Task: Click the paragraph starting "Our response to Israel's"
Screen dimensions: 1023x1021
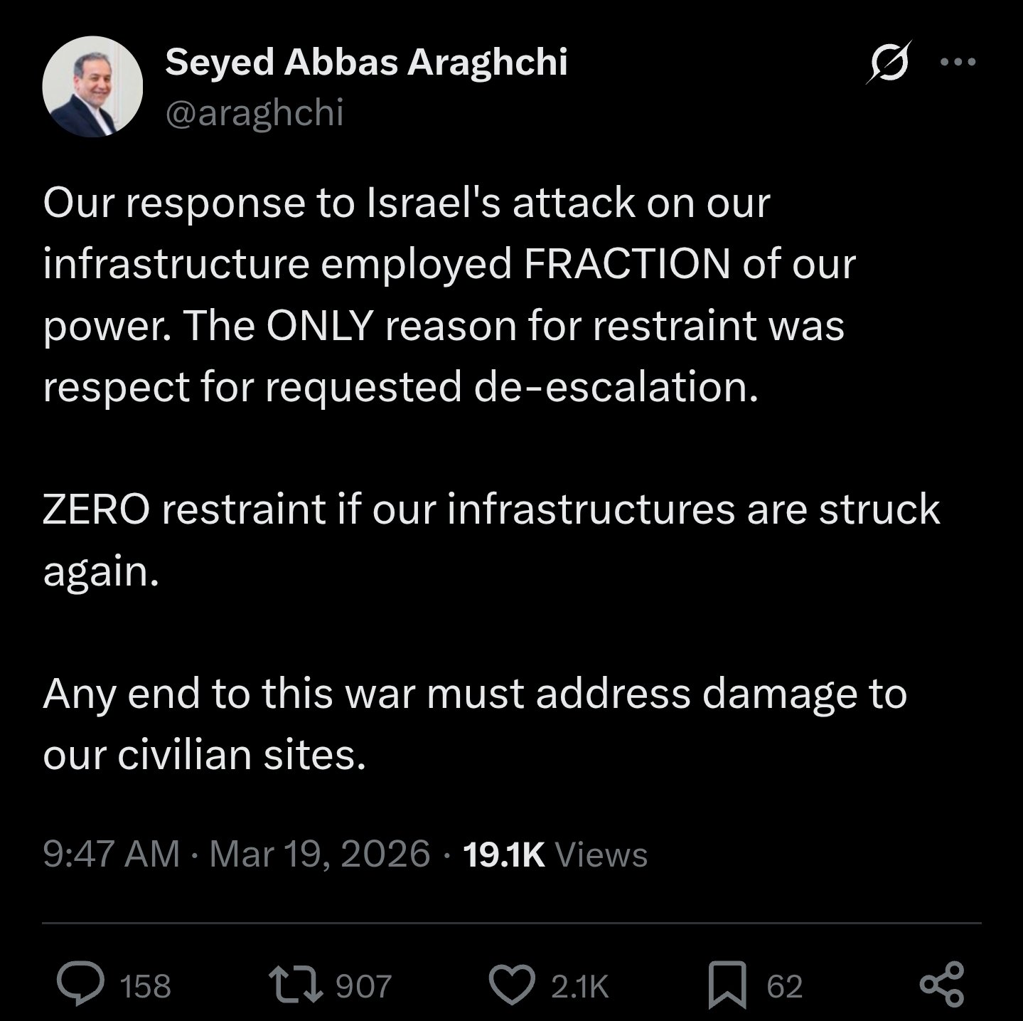Action: click(x=448, y=295)
